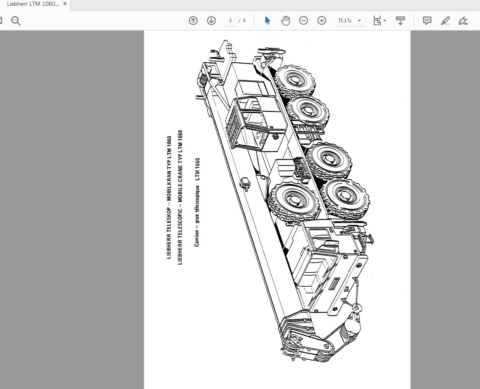
Task: Open the 71.1% zoom level dropdown
Action: (360, 21)
